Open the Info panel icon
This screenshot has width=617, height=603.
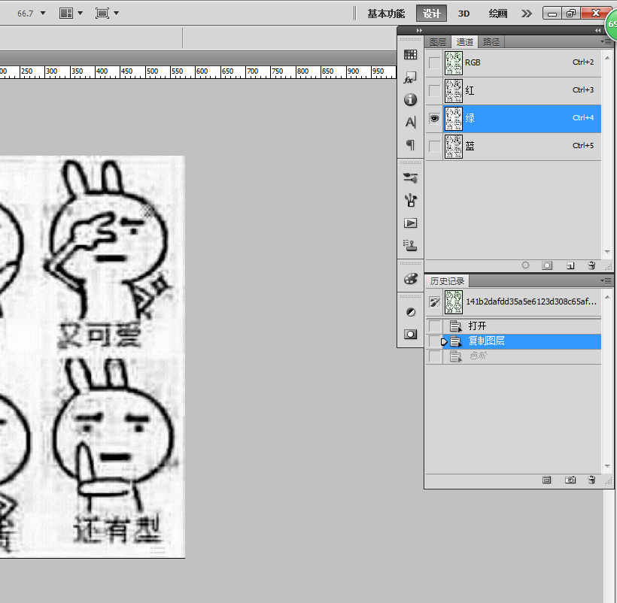[410, 100]
